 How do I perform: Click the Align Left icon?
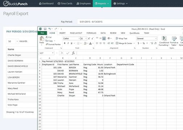click(x=97, y=43)
